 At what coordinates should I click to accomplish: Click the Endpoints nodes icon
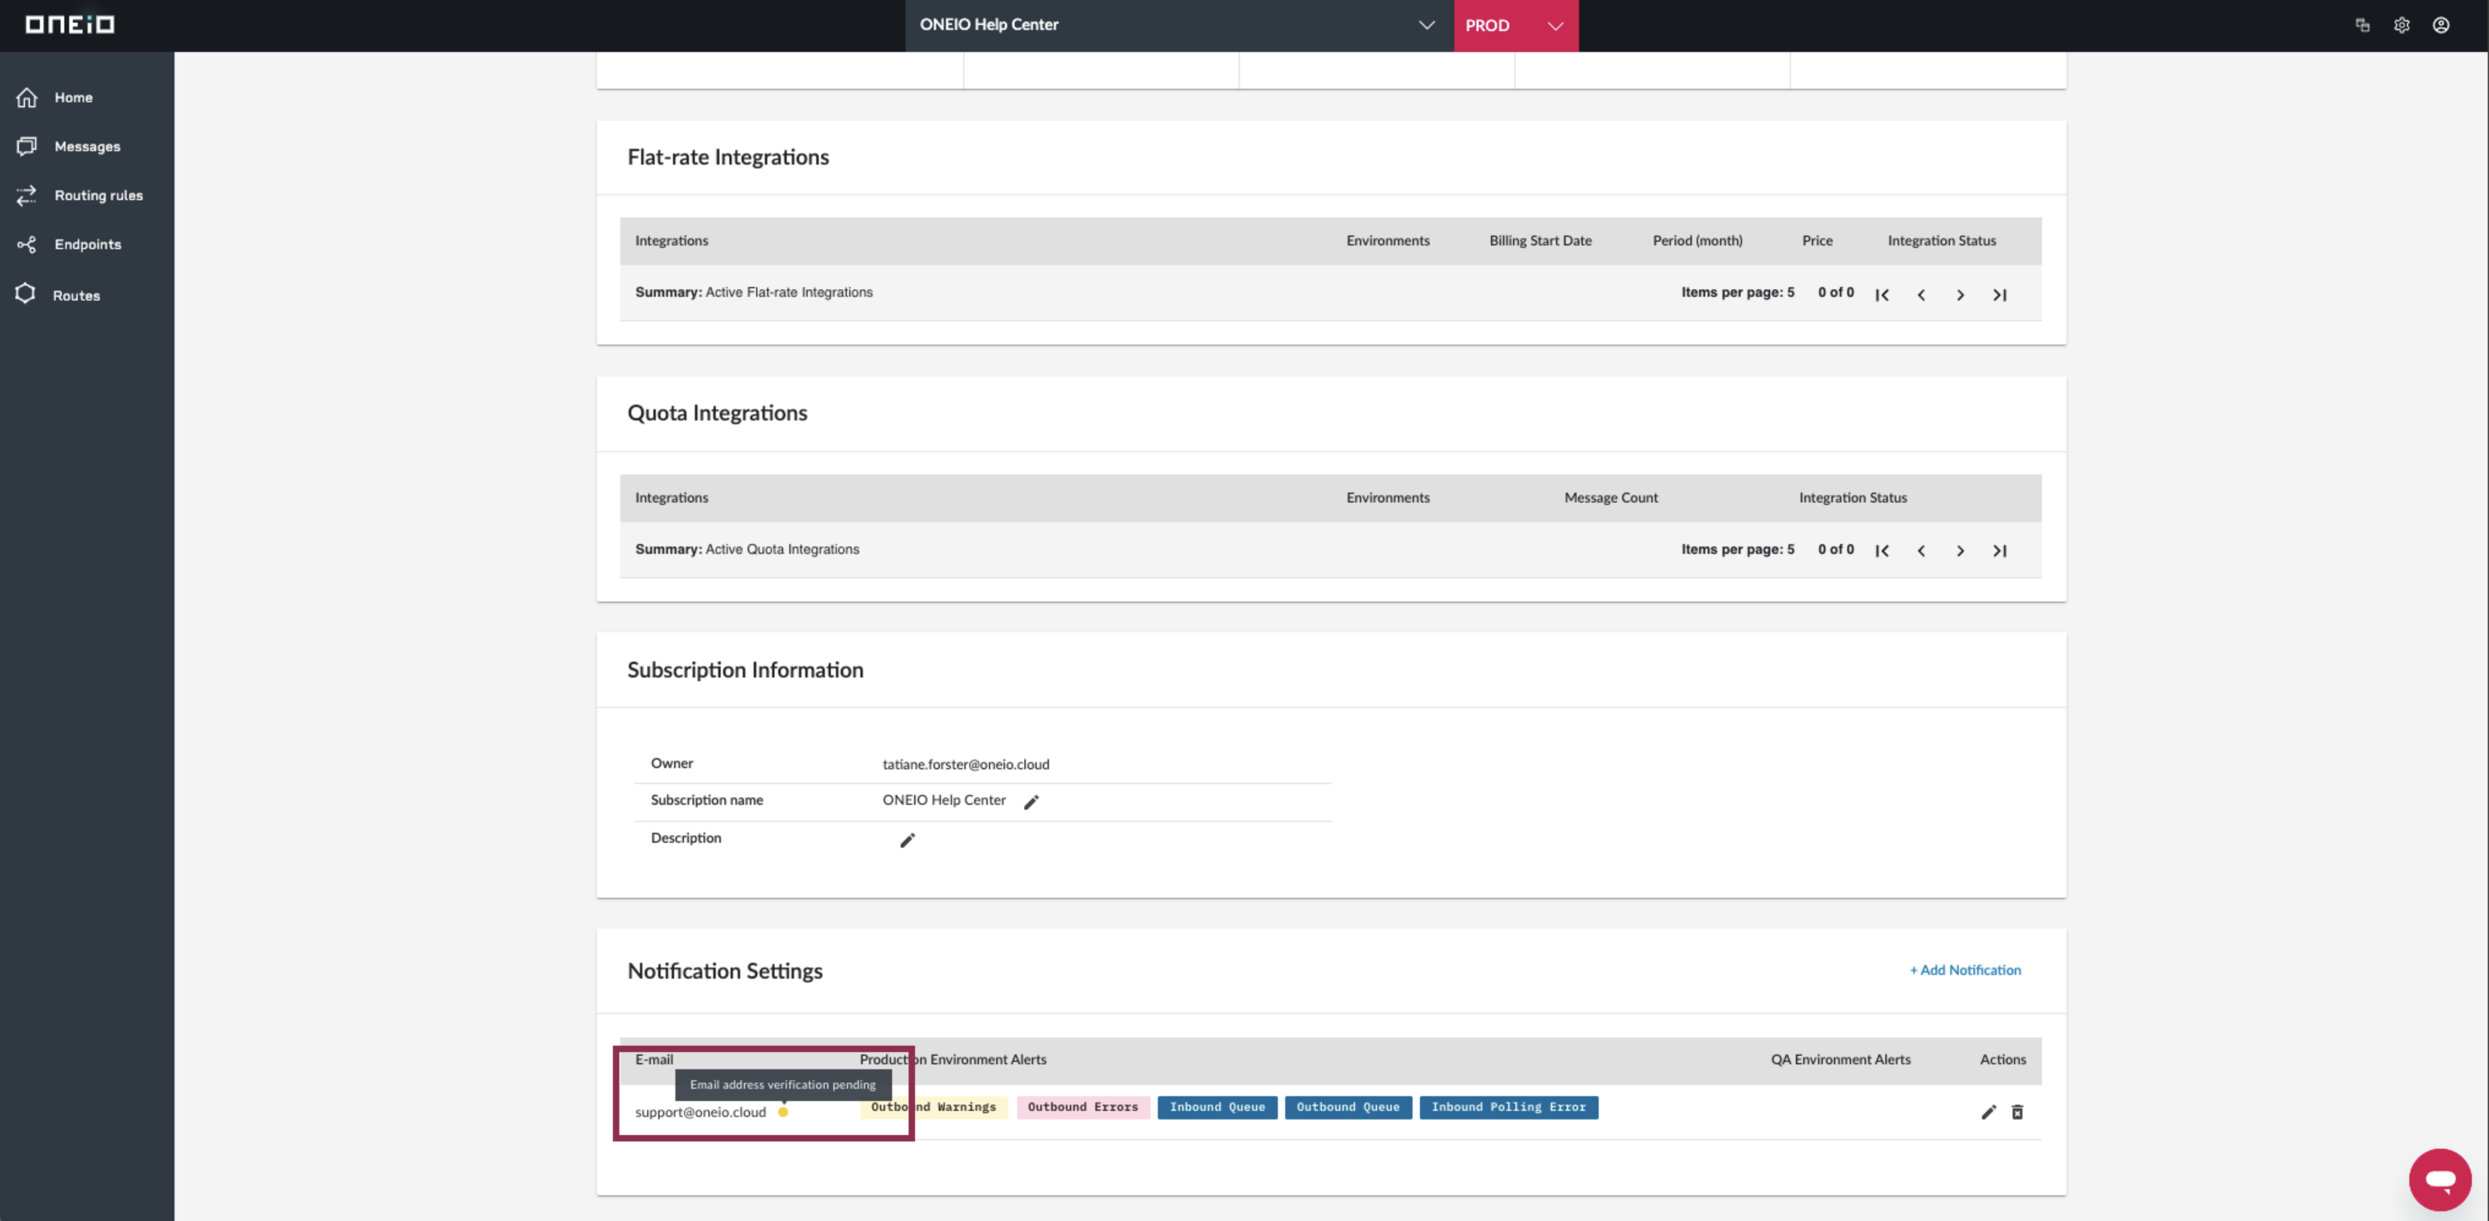click(27, 244)
